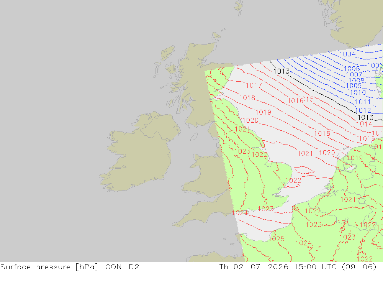The height and width of the screenshot is (281, 383).
Task: Click the blue 1012 isobar label
Action: tap(363, 110)
